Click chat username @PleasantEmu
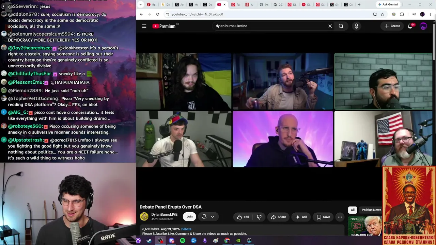Screen dimensions: 436x245 tap(26, 82)
